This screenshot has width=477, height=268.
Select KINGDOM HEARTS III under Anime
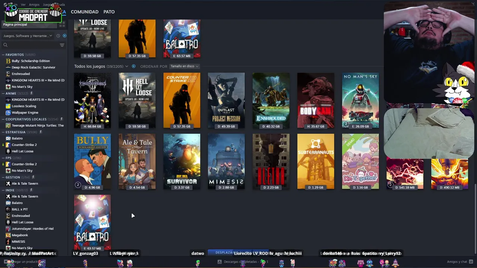tap(38, 100)
